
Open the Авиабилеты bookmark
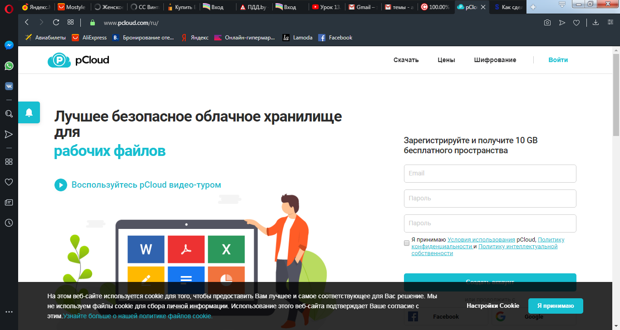click(45, 38)
